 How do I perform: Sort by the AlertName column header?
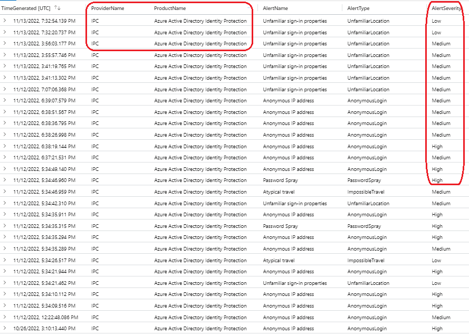pos(275,8)
